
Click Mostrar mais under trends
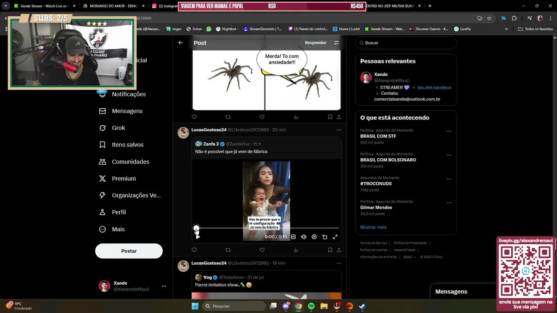point(373,227)
